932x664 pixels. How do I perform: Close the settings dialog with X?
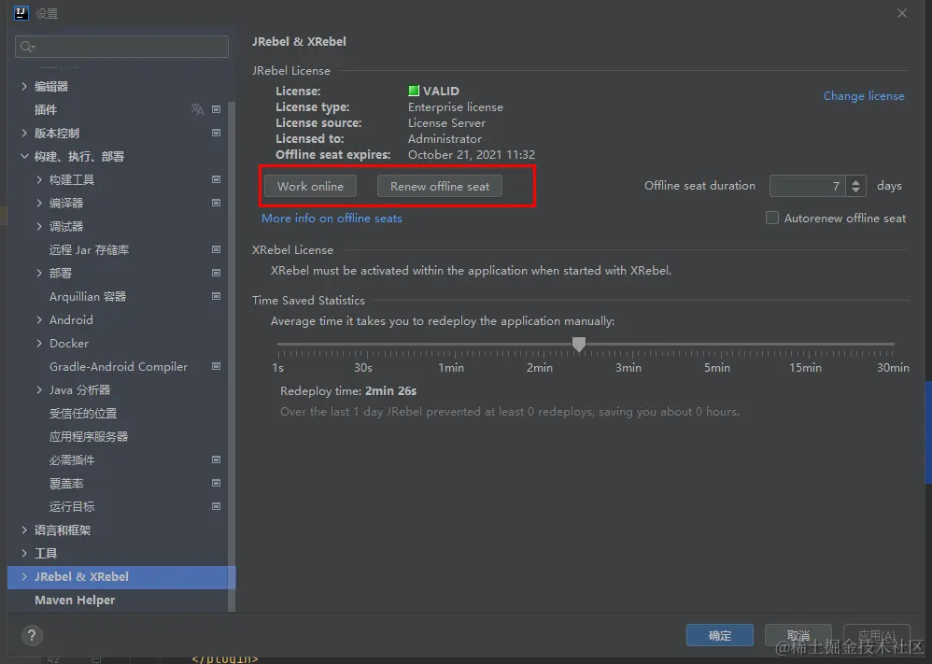click(902, 13)
